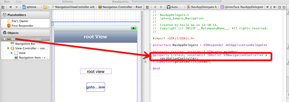Click the battery icon in simulated status bar
The width and height of the screenshot is (289, 102).
pos(134,28)
